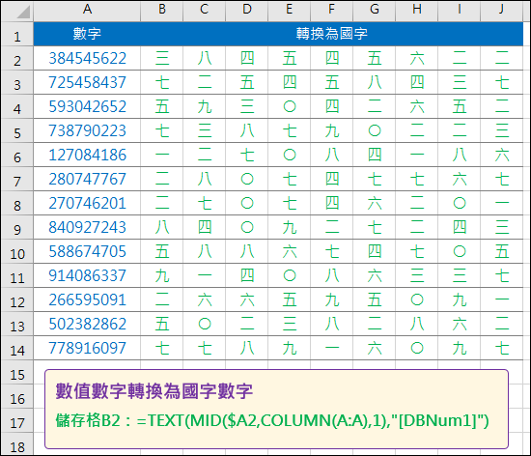
Task: Select cell containing 725458437
Action: coord(87,82)
